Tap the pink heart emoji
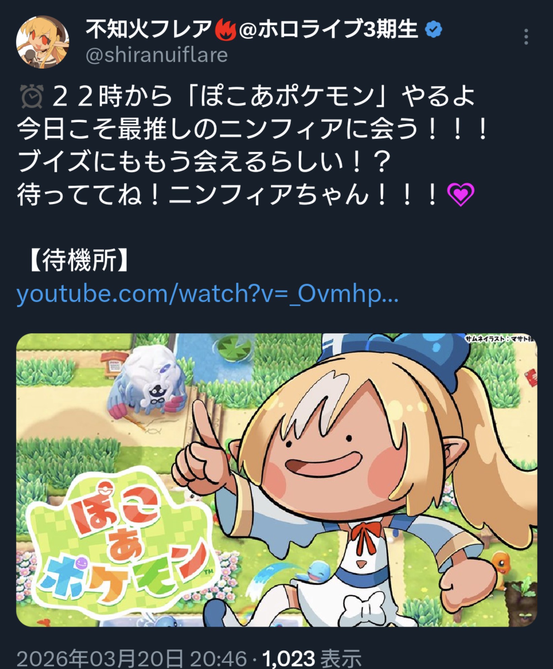The height and width of the screenshot is (669, 553). [460, 195]
